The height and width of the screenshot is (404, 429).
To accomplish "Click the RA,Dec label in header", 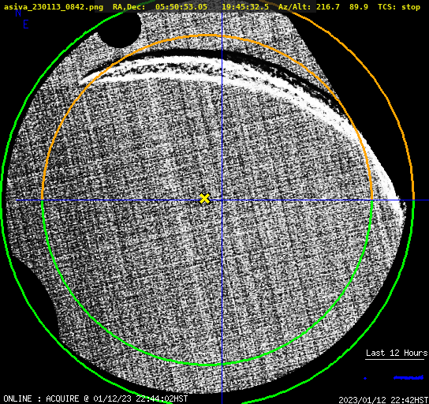I will (129, 7).
